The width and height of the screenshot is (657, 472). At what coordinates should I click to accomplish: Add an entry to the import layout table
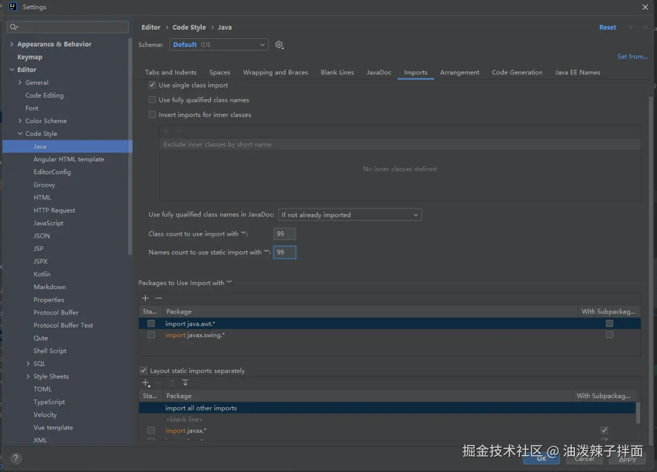[x=146, y=383]
